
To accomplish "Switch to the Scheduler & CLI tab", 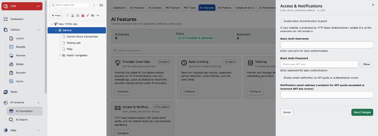I will click(x=245, y=8).
